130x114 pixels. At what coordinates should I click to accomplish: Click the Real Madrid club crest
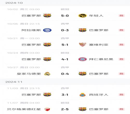47,74
